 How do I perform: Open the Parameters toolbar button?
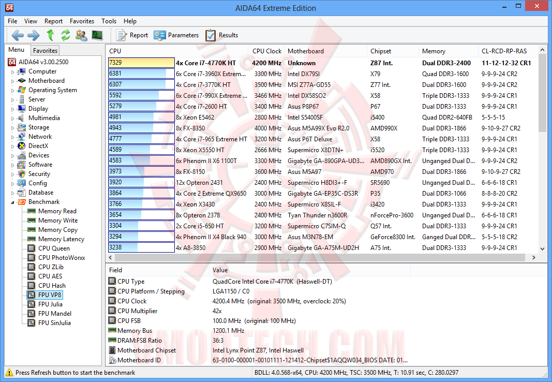click(176, 35)
